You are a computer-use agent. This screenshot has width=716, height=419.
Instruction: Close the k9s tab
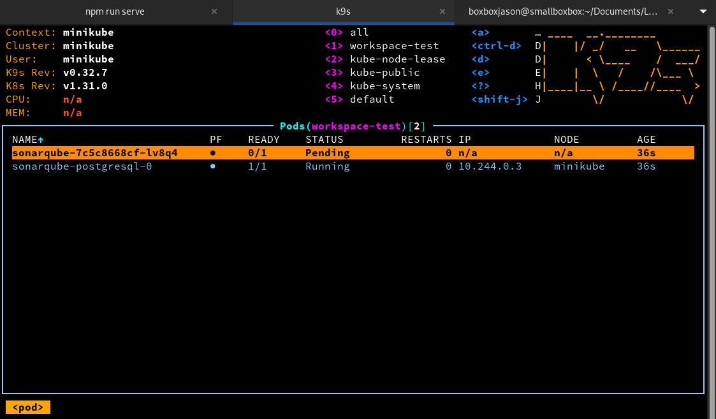[442, 12]
